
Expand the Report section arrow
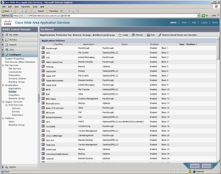(3, 45)
